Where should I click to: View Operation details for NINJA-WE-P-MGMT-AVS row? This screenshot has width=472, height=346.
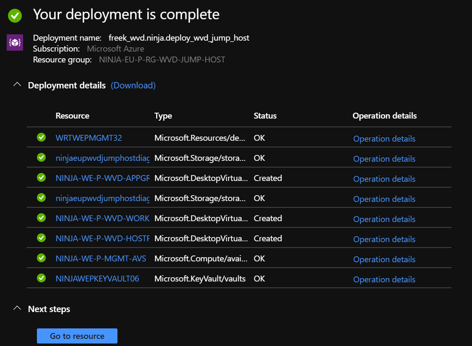tap(384, 260)
